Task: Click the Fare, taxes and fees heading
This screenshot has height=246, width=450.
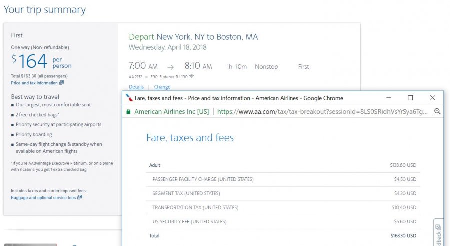Action: tap(190, 138)
